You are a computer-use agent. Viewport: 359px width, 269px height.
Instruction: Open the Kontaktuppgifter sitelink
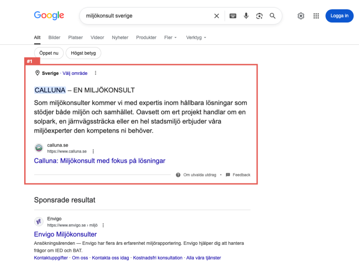[51, 258]
